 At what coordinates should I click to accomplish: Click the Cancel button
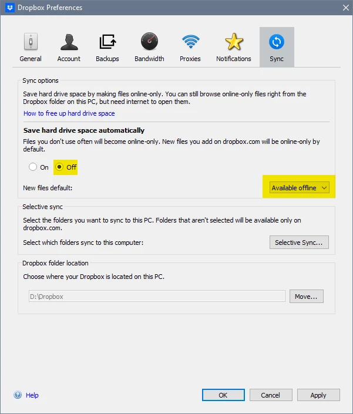click(x=271, y=395)
